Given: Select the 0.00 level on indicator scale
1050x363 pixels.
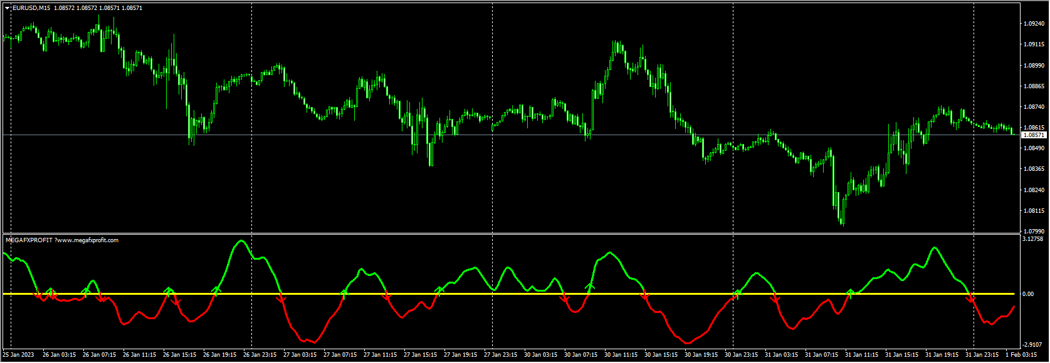Looking at the screenshot, I should pyautogui.click(x=1028, y=294).
